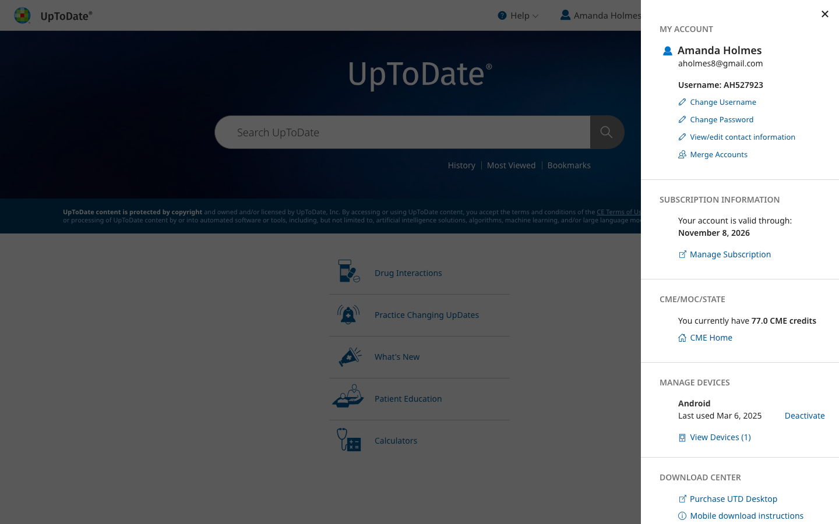Click the text 77.0 CME credits

(784, 321)
